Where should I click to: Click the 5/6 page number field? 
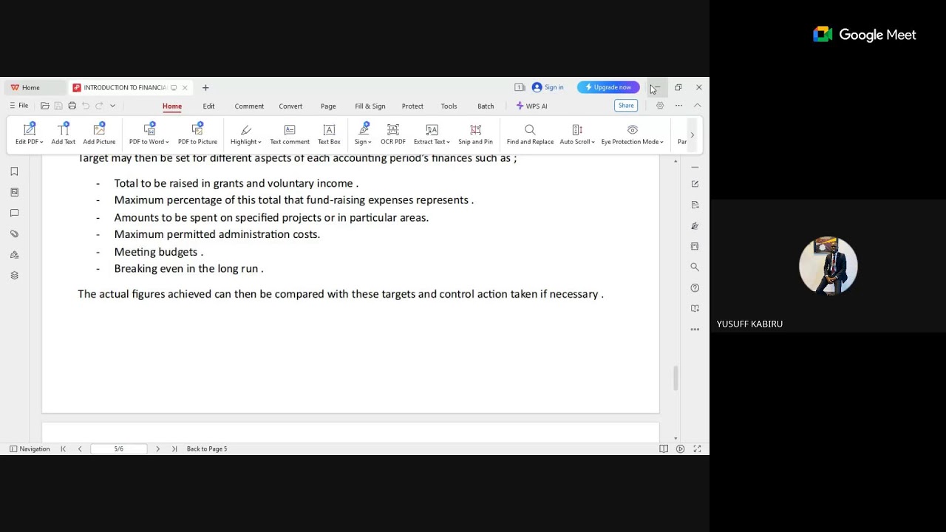pyautogui.click(x=118, y=449)
